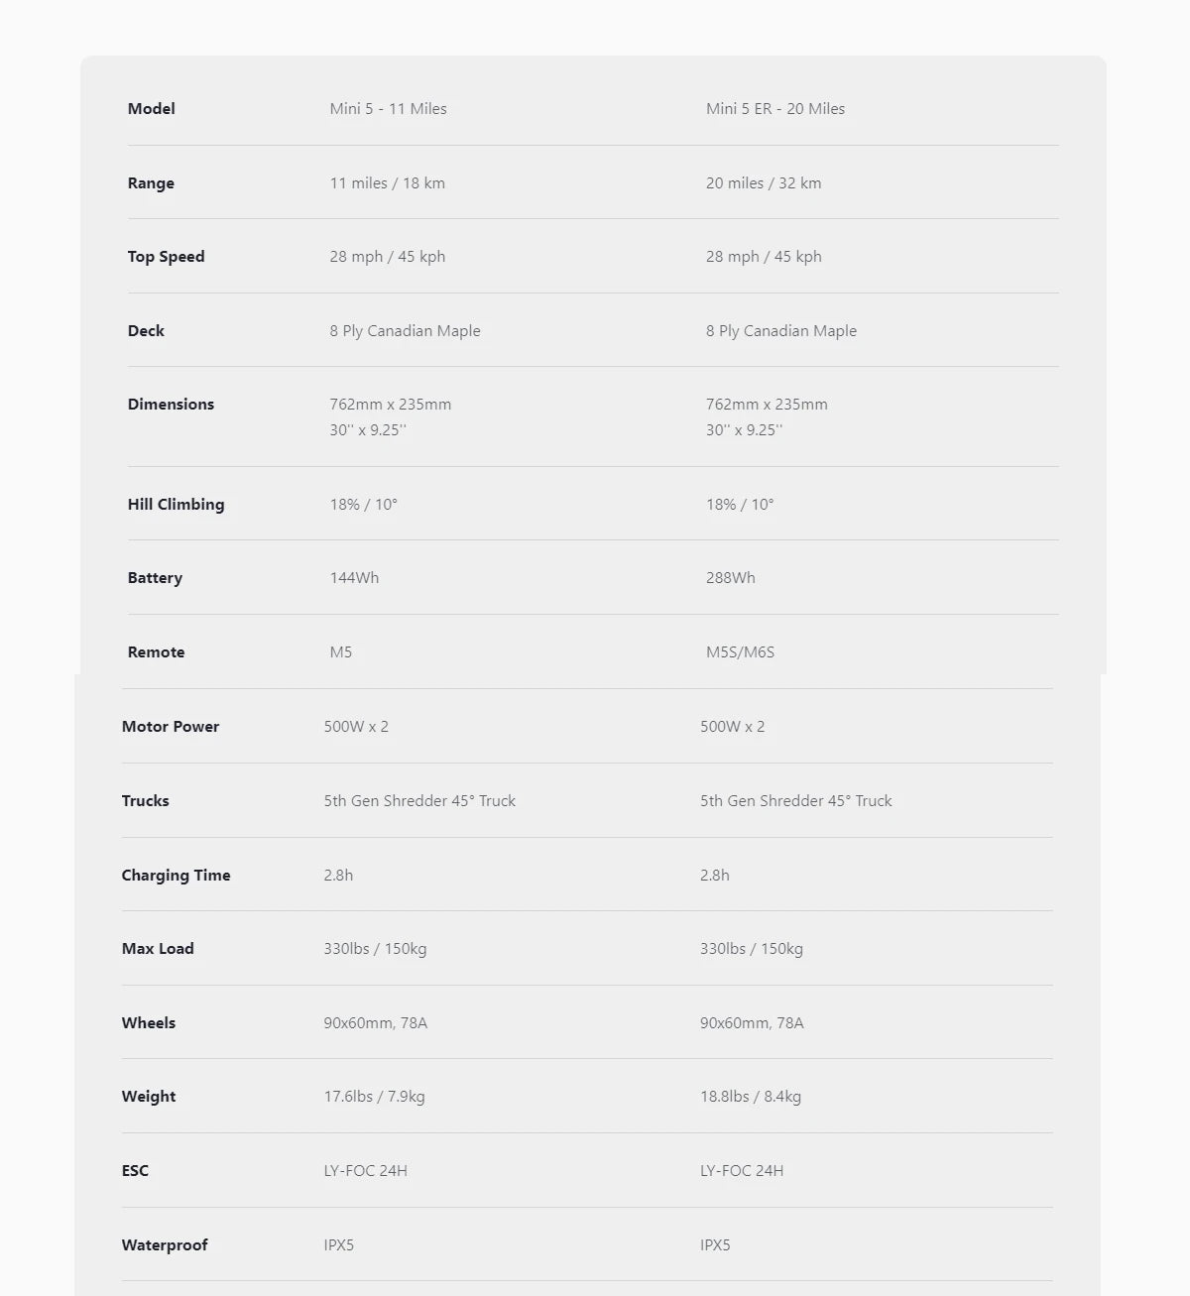Click the "Waterproof" row label
Image resolution: width=1190 pixels, height=1296 pixels.
pyautogui.click(x=165, y=1245)
